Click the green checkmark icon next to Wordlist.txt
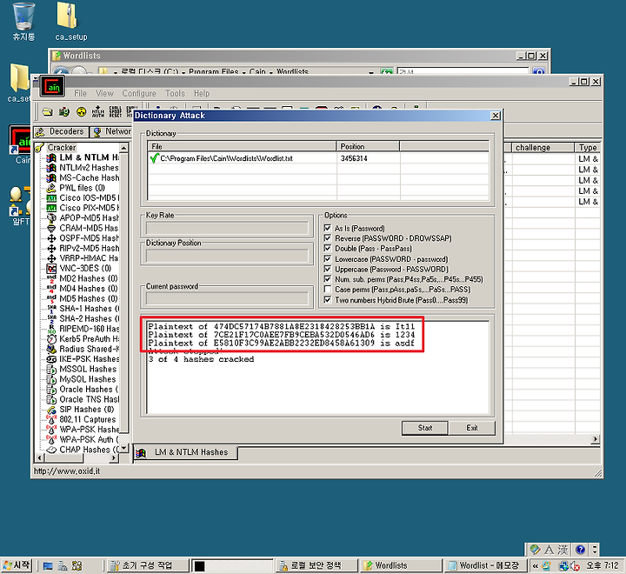Viewport: 626px width, 574px height. click(154, 158)
